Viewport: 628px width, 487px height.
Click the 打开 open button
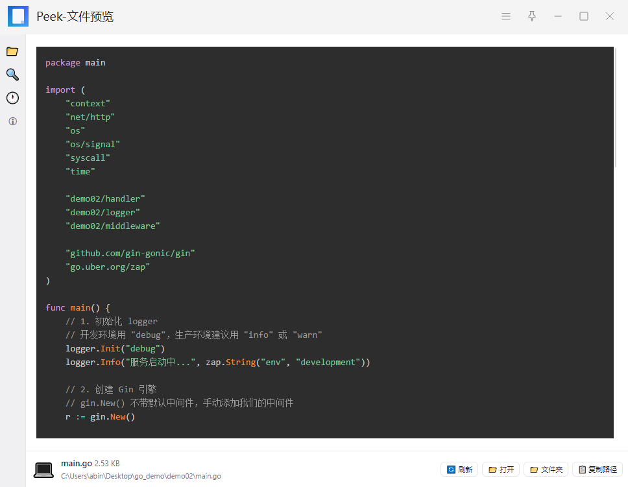(x=501, y=469)
